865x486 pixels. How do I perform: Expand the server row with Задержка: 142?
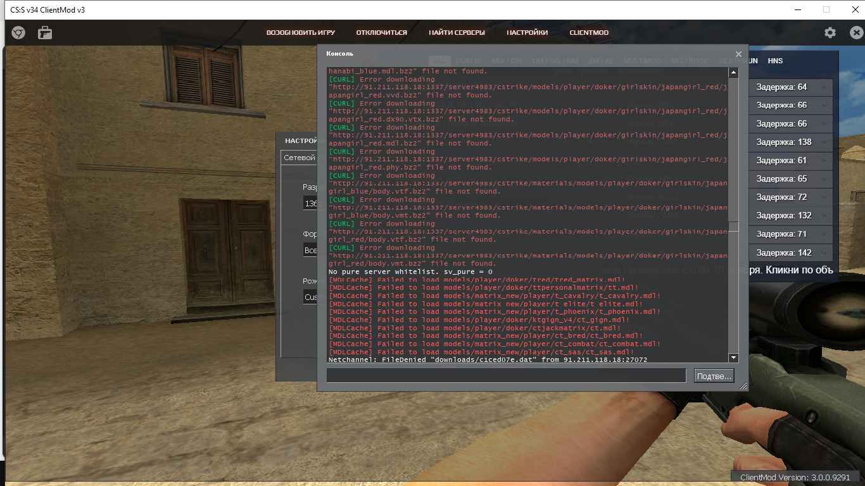coord(824,252)
